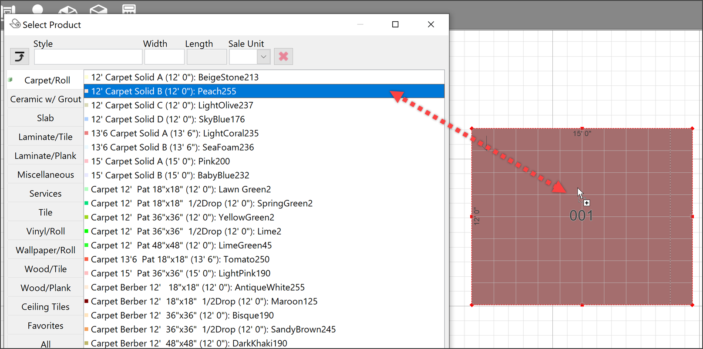
Task: Click the 001 room label on canvas
Action: tap(581, 216)
